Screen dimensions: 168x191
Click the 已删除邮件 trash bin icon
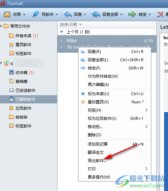[x=11, y=99]
